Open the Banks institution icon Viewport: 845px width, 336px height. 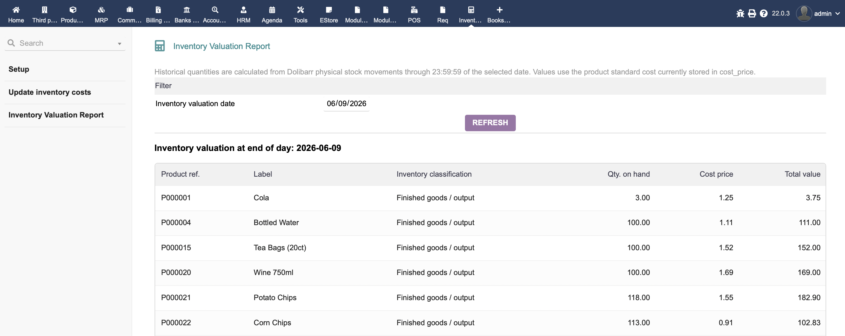pos(187,10)
